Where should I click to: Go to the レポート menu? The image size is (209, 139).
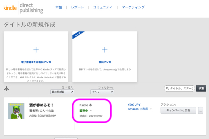77,7
